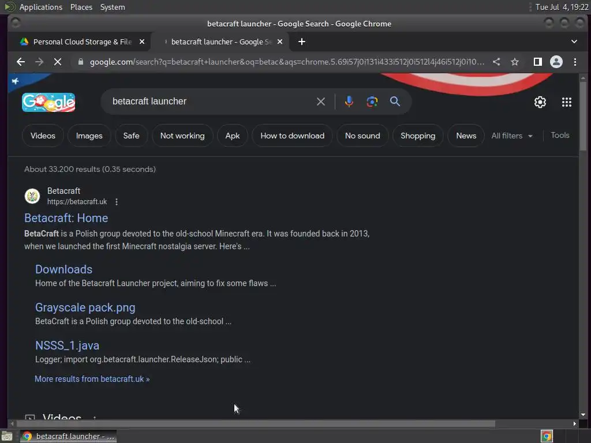Filter results by Images
This screenshot has width=591, height=443.
point(89,136)
